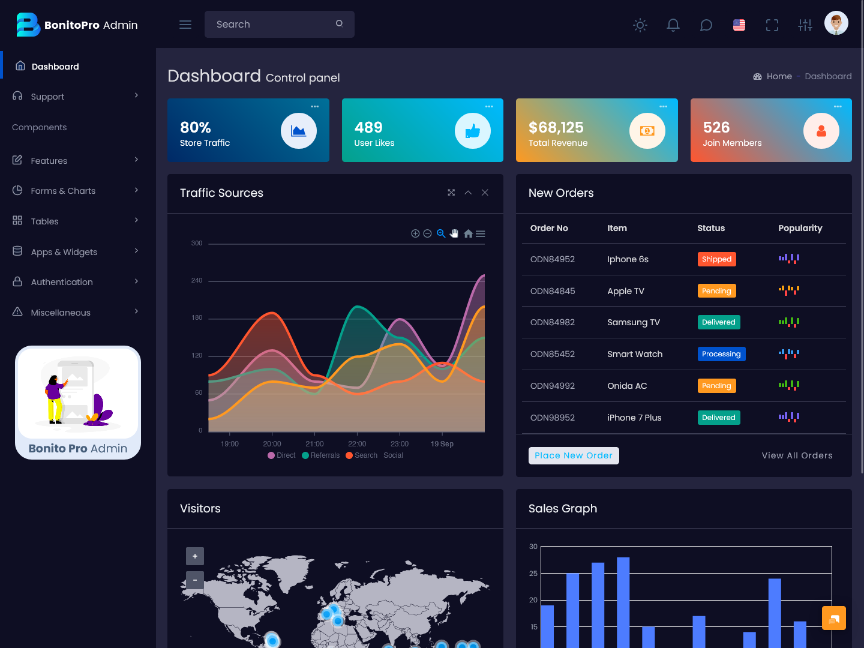This screenshot has height=648, width=864.
Task: Activate selection zoom on Traffic Sources chart
Action: pos(441,233)
